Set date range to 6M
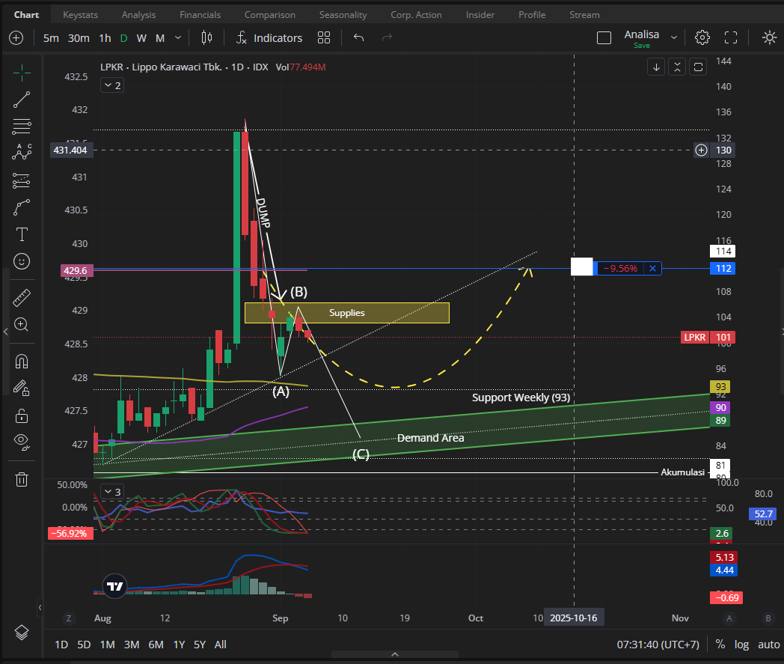 tap(156, 645)
